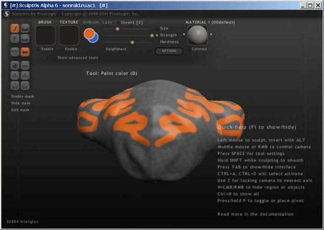The width and height of the screenshot is (324, 230).
Task: Click 'Quick help (F1 to show/hide)' heading
Action: [x=257, y=127]
